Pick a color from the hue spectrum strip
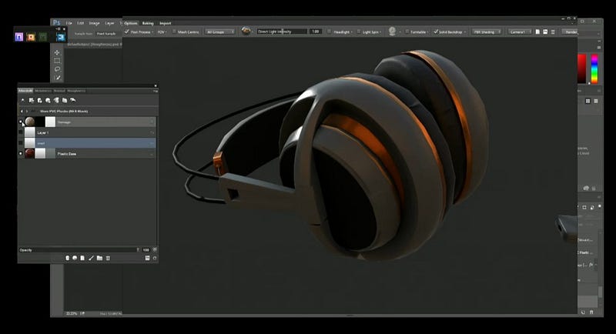This screenshot has width=616, height=334. pos(594,68)
